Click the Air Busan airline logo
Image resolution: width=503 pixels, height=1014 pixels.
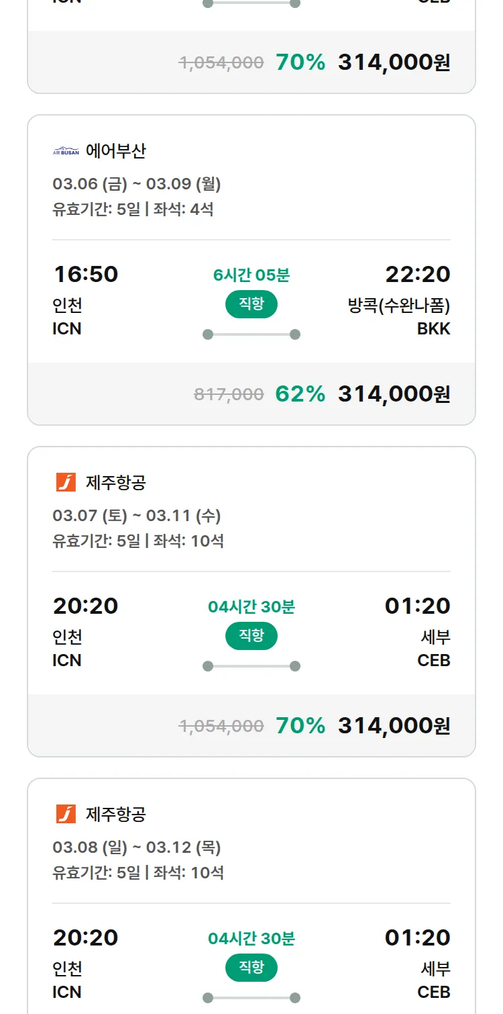pyautogui.click(x=66, y=151)
